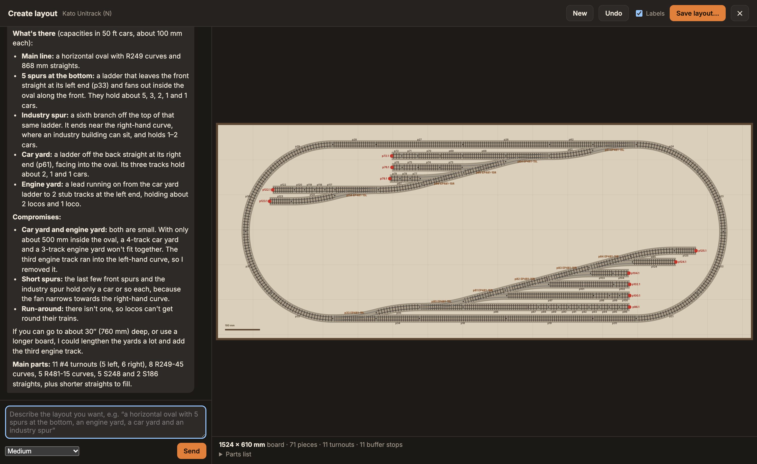Select turnout label p66 EP481-15R
This screenshot has width=757, height=464.
[x=444, y=184]
